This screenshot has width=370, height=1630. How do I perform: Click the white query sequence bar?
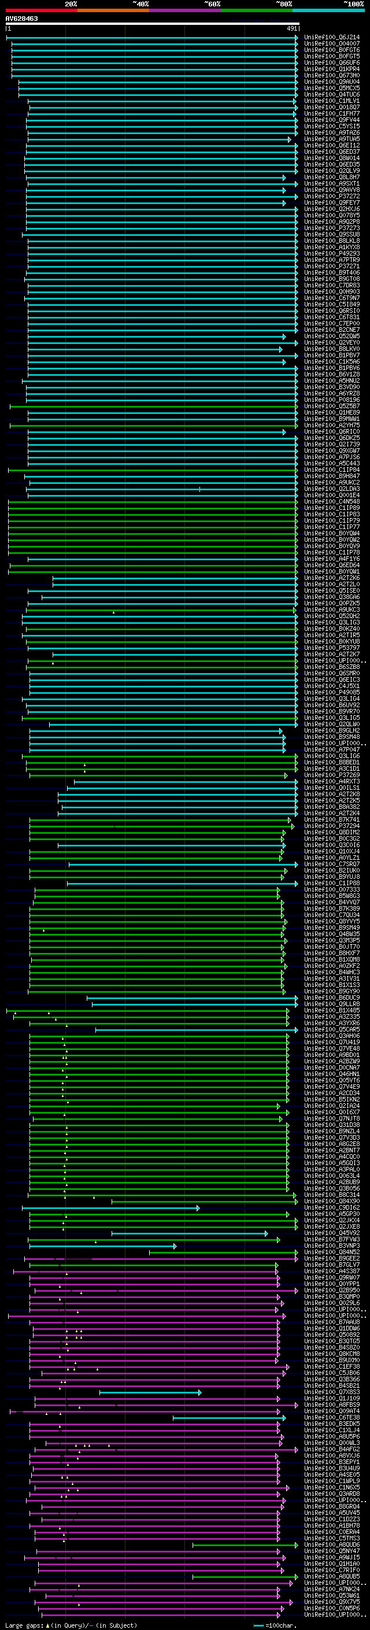pos(153,23)
